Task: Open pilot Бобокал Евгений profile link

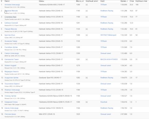Action: point(11,23)
